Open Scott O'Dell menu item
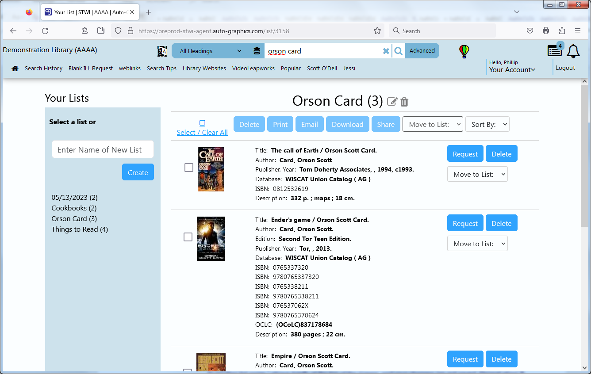The image size is (591, 374). point(322,69)
